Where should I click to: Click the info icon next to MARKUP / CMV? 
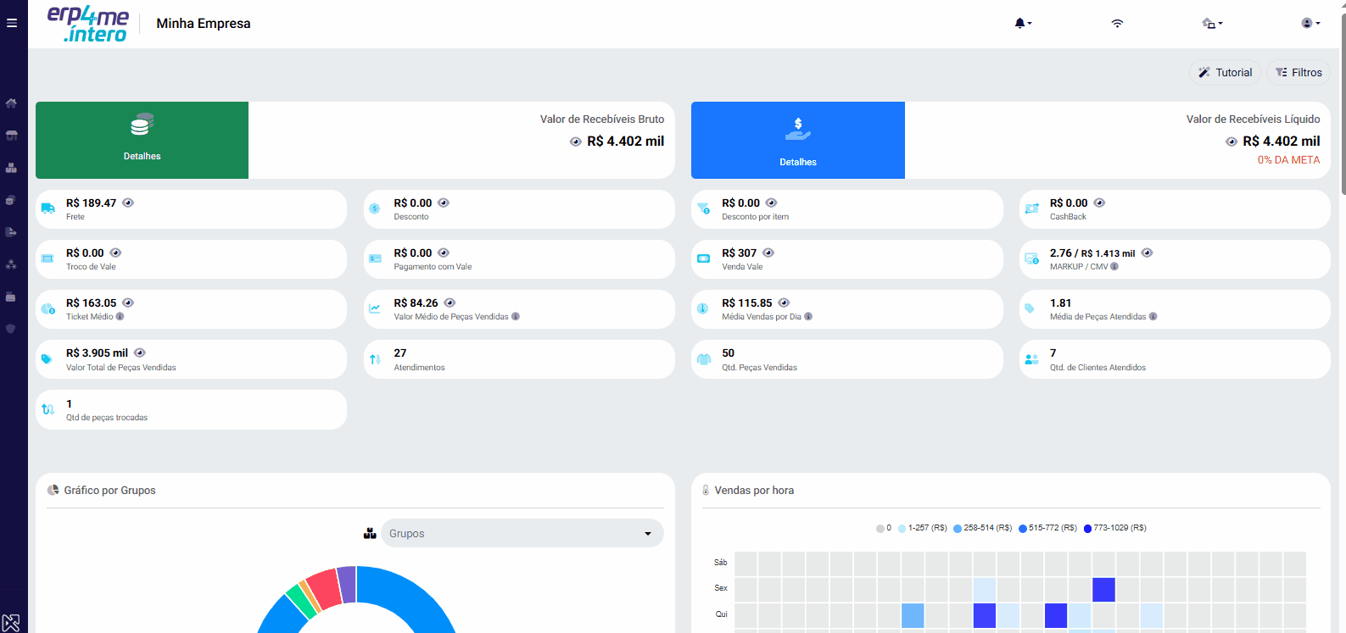point(1114,267)
